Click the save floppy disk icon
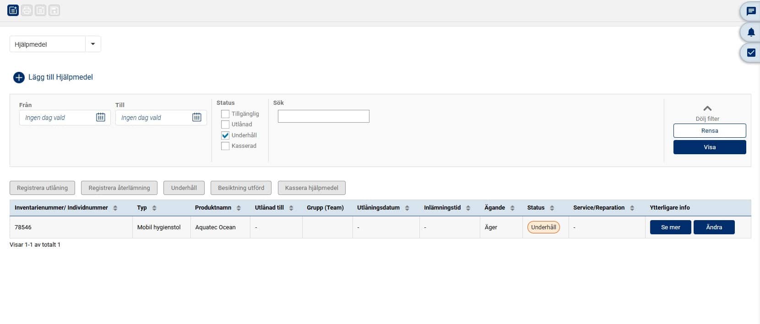This screenshot has height=324, width=760. [x=54, y=10]
